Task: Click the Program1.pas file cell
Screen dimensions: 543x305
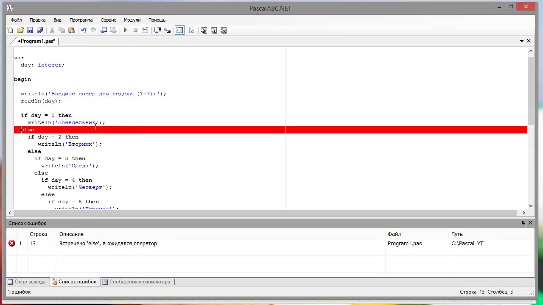Action: (x=405, y=244)
